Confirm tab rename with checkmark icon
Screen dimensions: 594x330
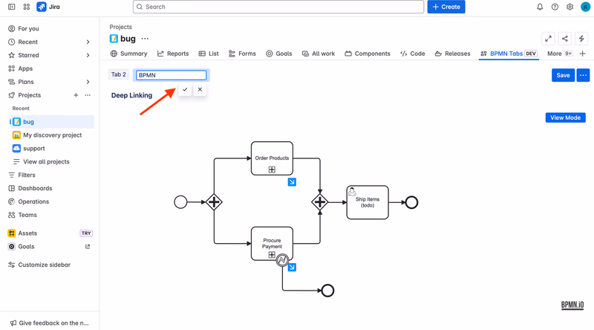click(x=185, y=89)
